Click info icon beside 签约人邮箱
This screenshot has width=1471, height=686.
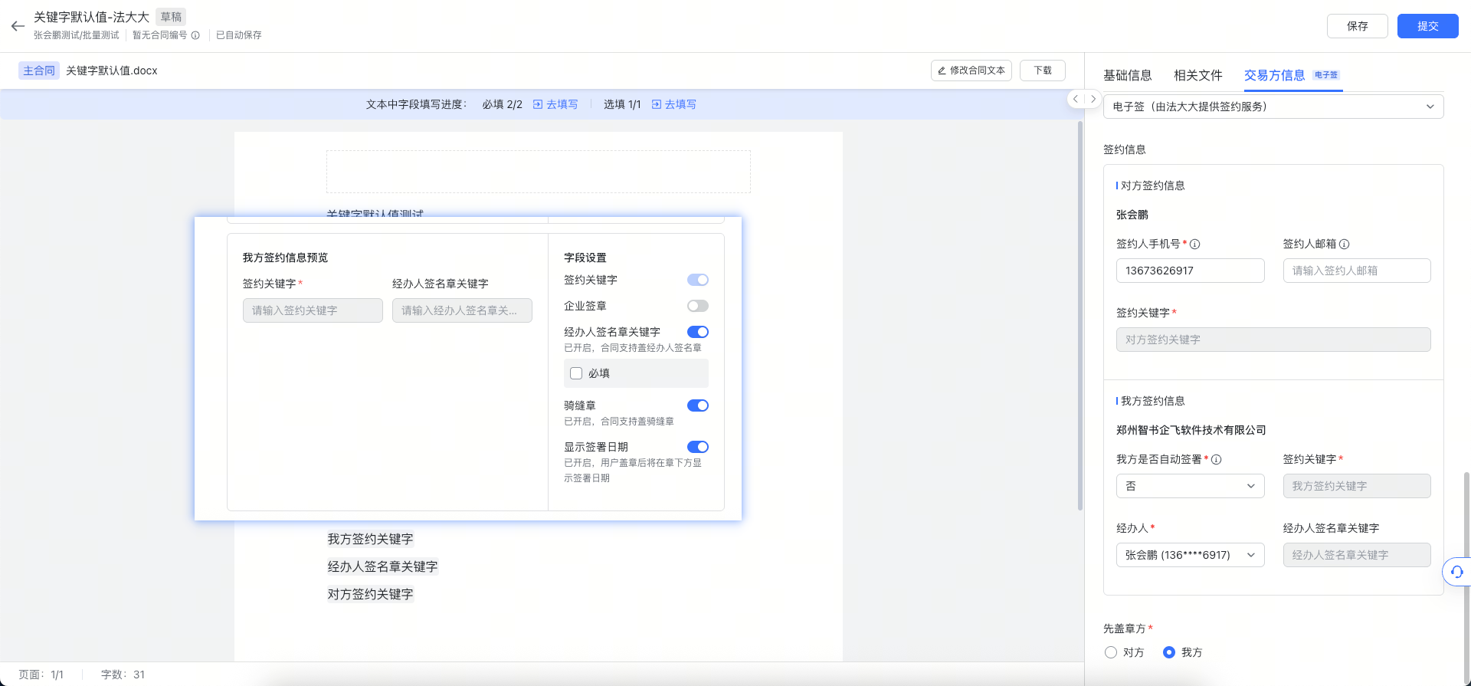pos(1344,244)
